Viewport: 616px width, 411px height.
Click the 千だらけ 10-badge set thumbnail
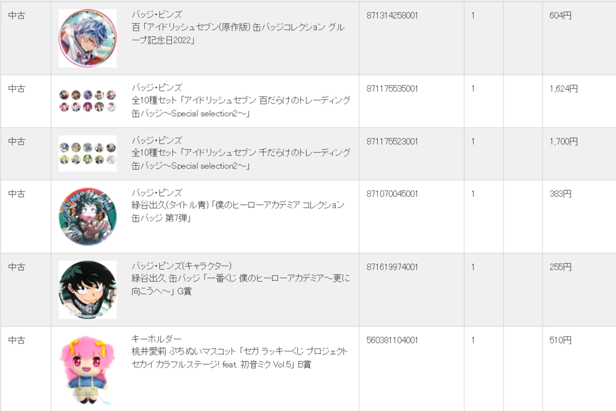[x=88, y=153]
